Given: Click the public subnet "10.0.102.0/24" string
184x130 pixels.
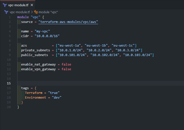Looking at the screenshot, I should click(105, 55).
